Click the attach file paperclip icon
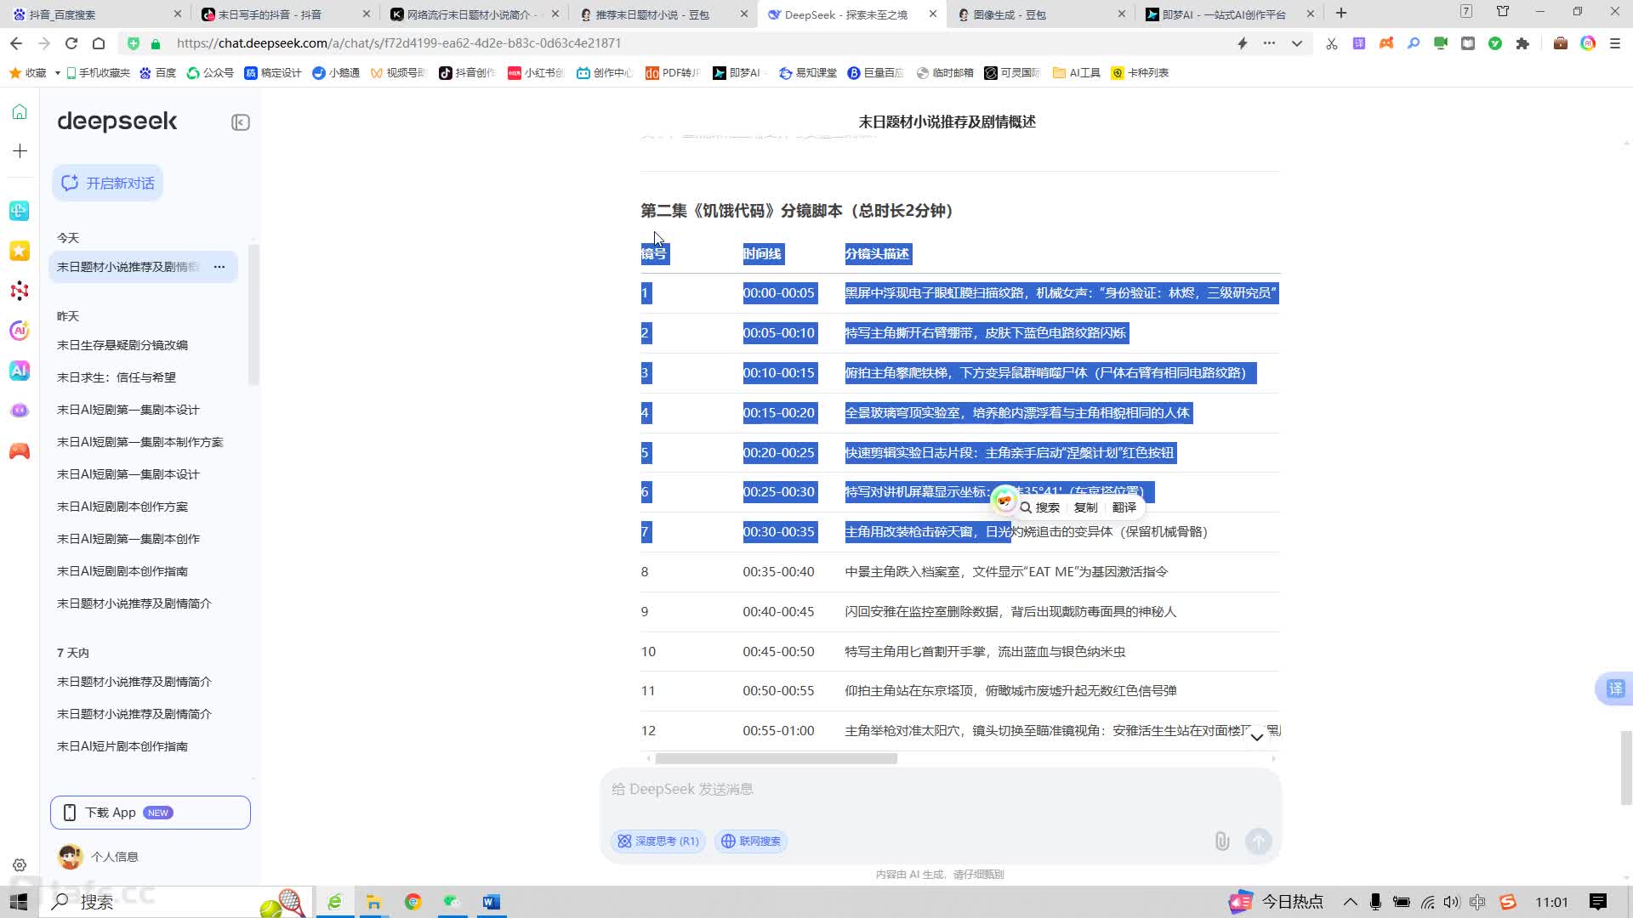1633x918 pixels. click(1222, 841)
